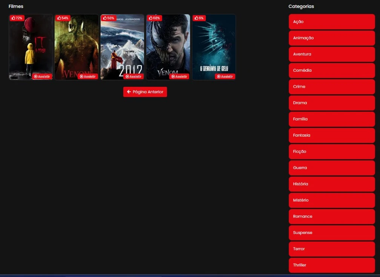
Task: Open the IT A Coisa movie poster
Action: 31,47
